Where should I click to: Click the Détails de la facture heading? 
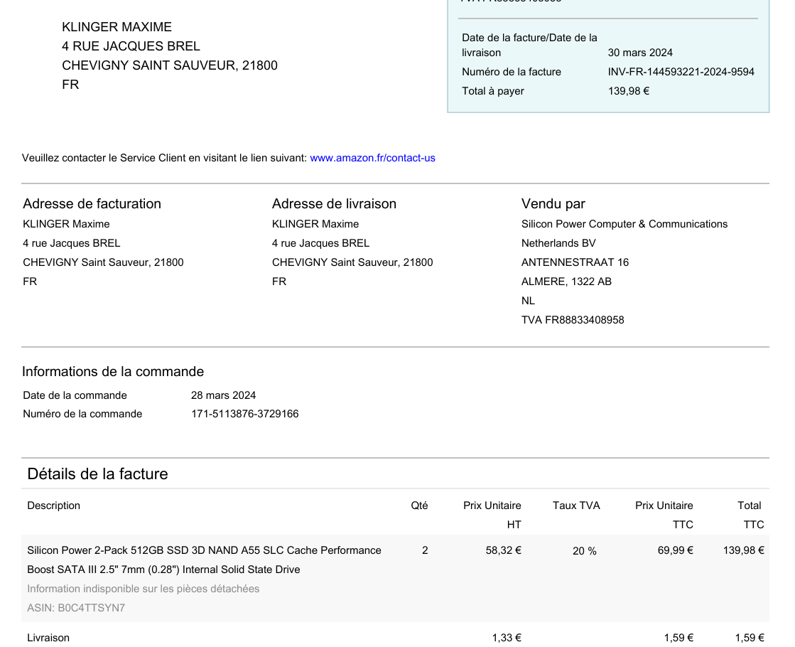(97, 474)
